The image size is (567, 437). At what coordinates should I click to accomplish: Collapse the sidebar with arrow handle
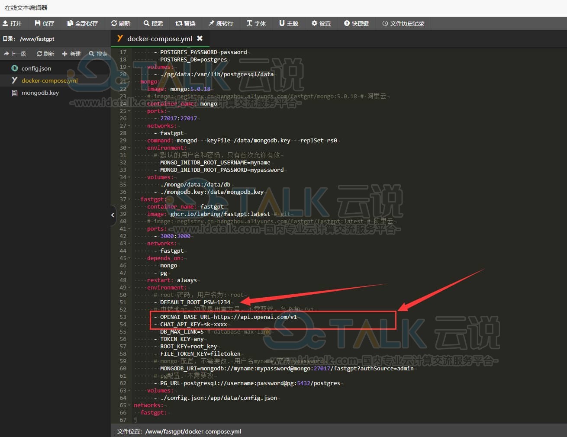(x=113, y=215)
